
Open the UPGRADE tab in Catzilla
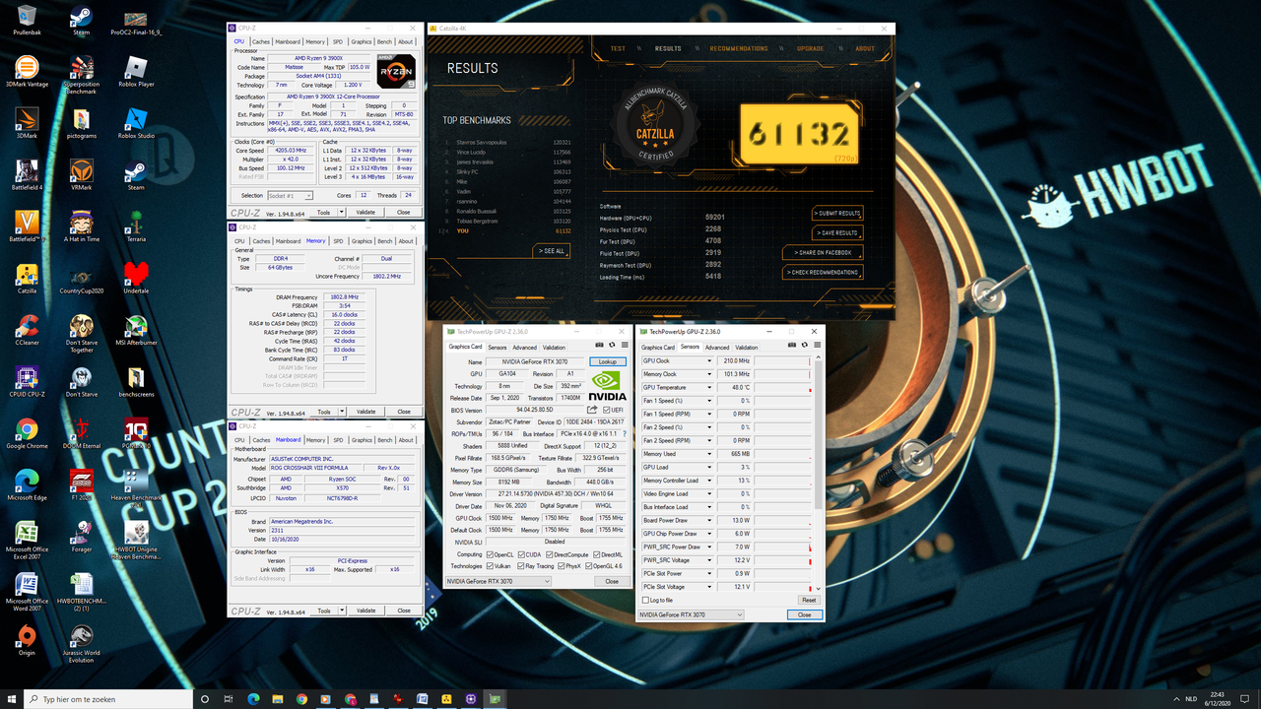810,48
